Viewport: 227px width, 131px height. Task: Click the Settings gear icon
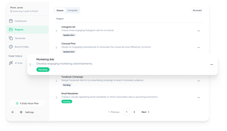(21, 112)
